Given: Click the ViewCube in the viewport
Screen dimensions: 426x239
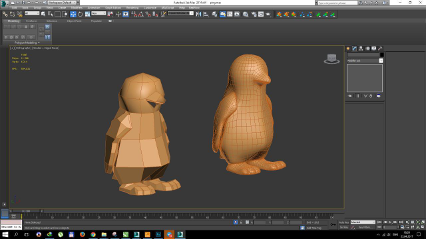Looking at the screenshot, I should click(x=331, y=59).
